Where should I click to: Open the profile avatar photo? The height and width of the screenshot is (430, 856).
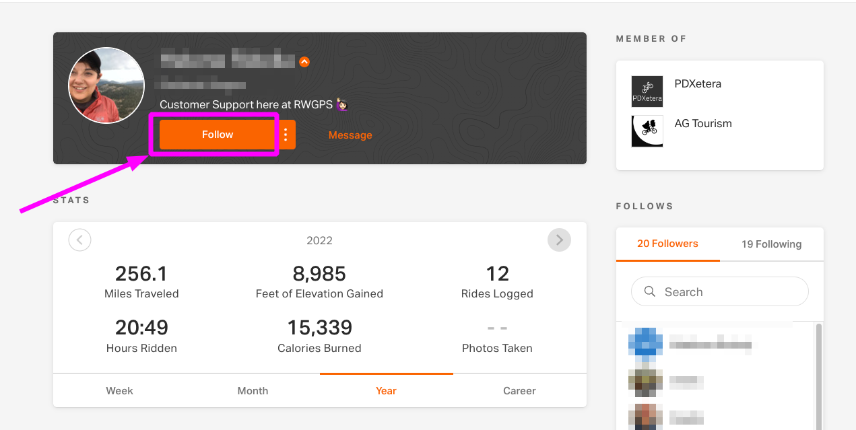point(106,85)
